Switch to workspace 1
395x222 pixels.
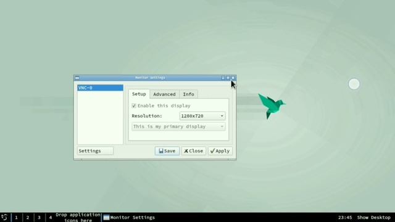[17, 218]
